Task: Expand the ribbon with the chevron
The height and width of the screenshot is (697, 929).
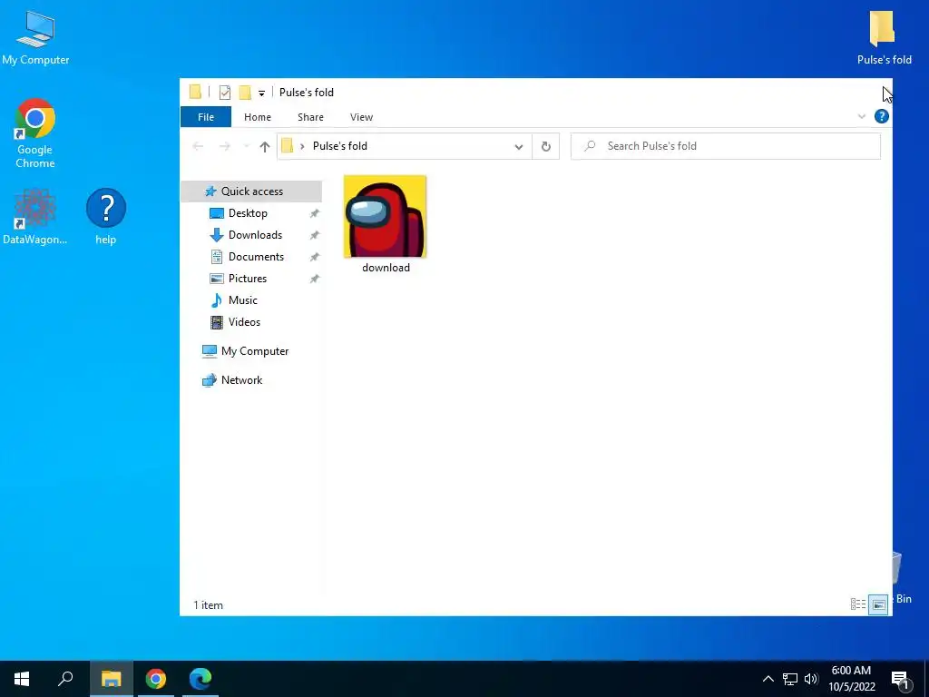Action: [862, 117]
